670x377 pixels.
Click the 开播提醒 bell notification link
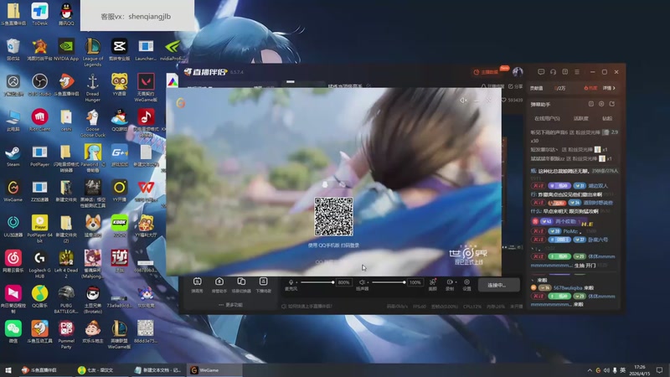tap(492, 86)
